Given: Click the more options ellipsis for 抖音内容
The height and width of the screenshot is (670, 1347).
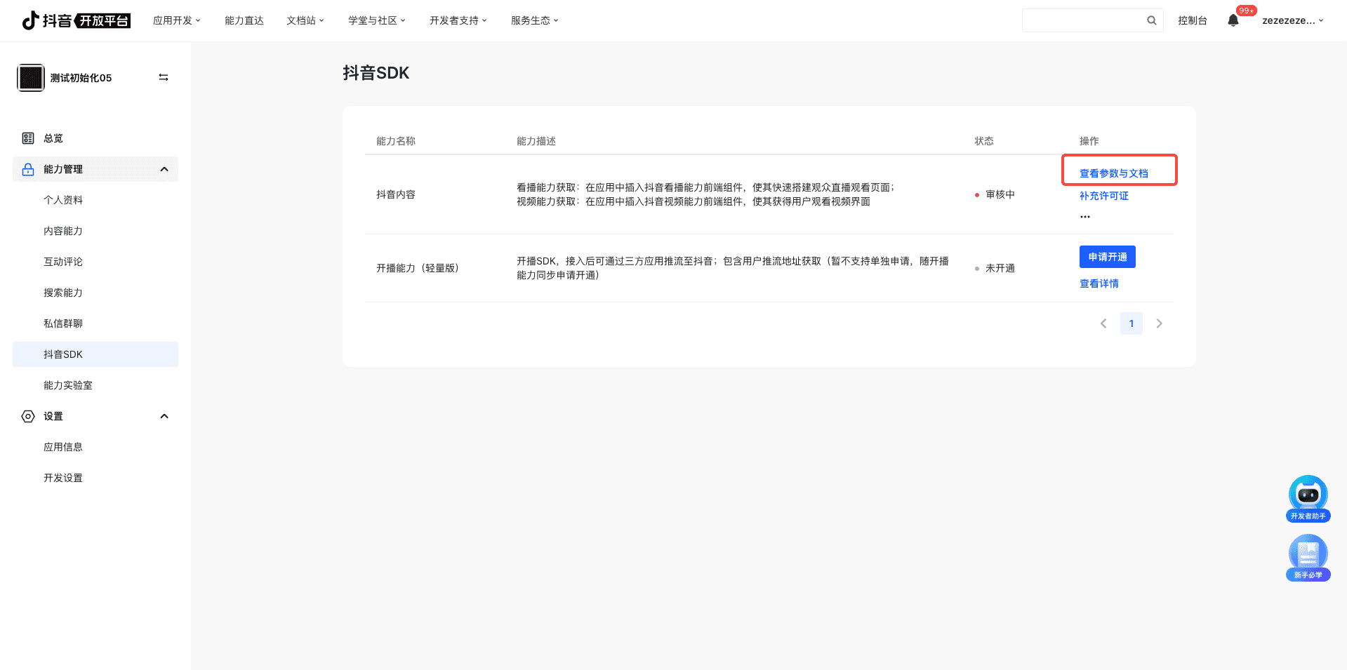Looking at the screenshot, I should pos(1085,217).
